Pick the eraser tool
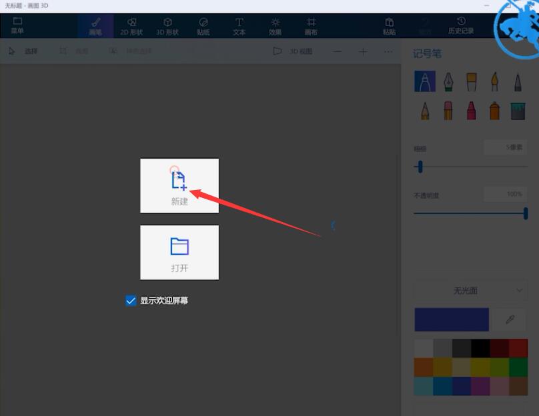 tap(448, 110)
